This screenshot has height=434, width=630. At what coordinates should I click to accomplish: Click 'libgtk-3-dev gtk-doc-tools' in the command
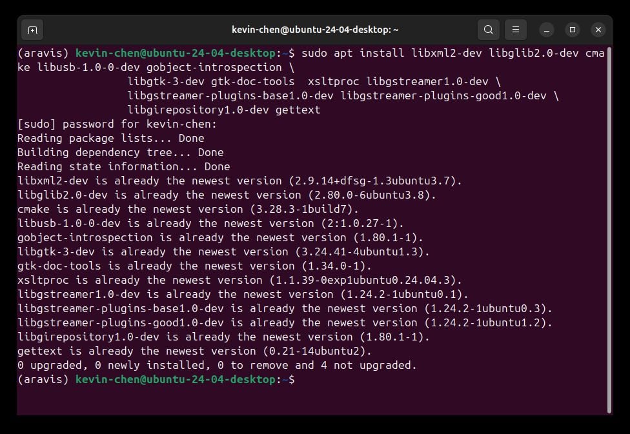[211, 81]
